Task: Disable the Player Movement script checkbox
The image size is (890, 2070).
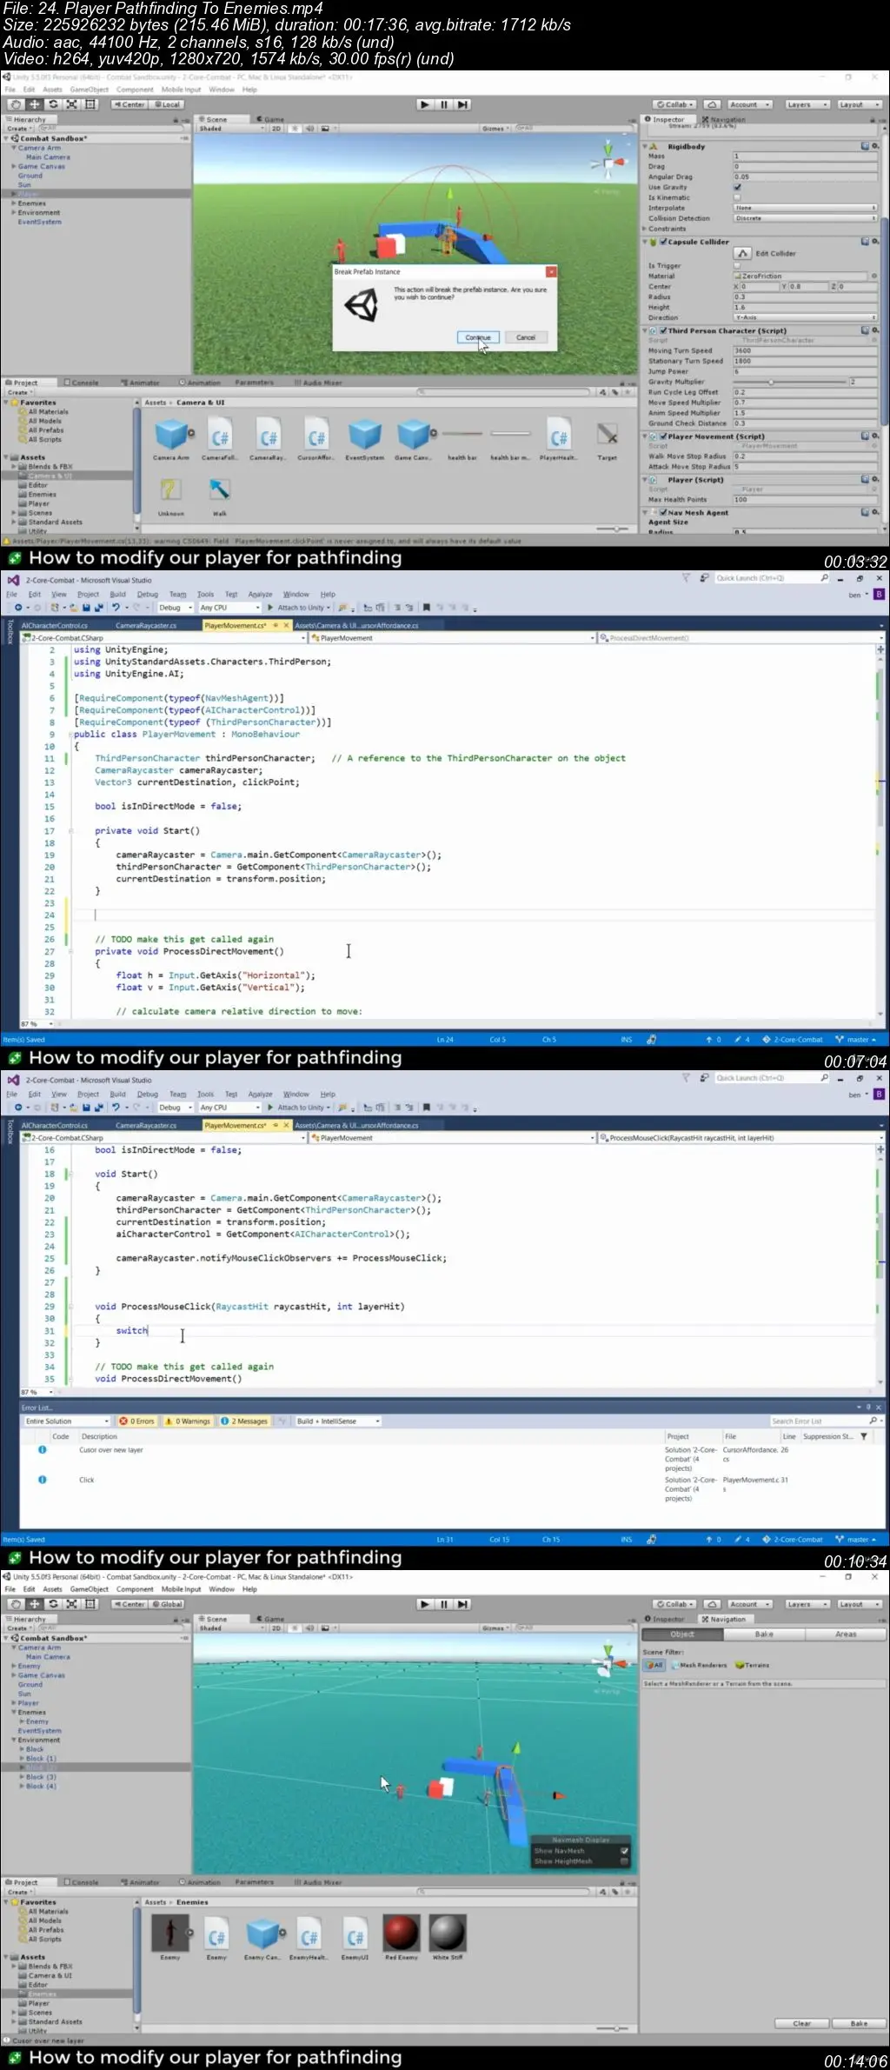Action: point(663,436)
